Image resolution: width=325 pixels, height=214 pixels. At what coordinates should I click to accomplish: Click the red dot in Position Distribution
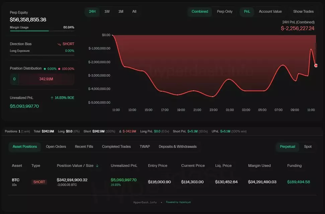coord(59,69)
